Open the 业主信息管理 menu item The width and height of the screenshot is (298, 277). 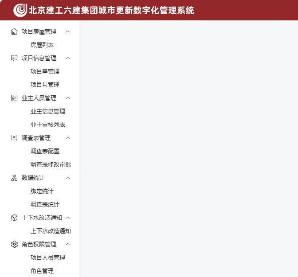click(48, 111)
